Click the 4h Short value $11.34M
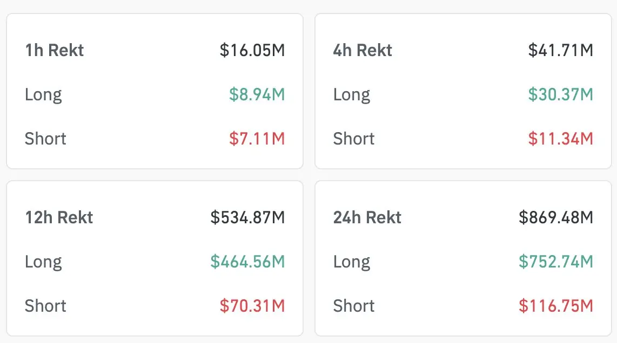Viewport: 617px width, 343px height. coord(561,139)
